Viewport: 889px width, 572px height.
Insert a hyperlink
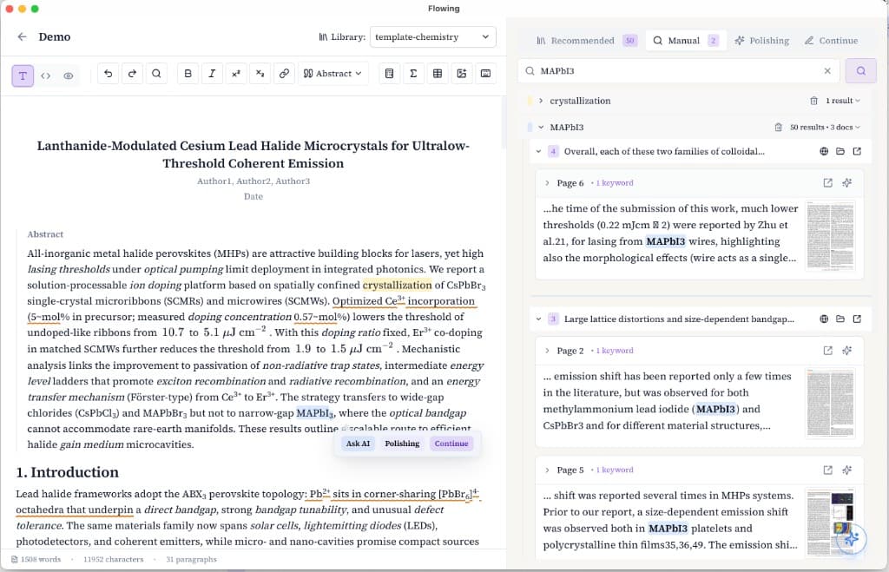[284, 73]
